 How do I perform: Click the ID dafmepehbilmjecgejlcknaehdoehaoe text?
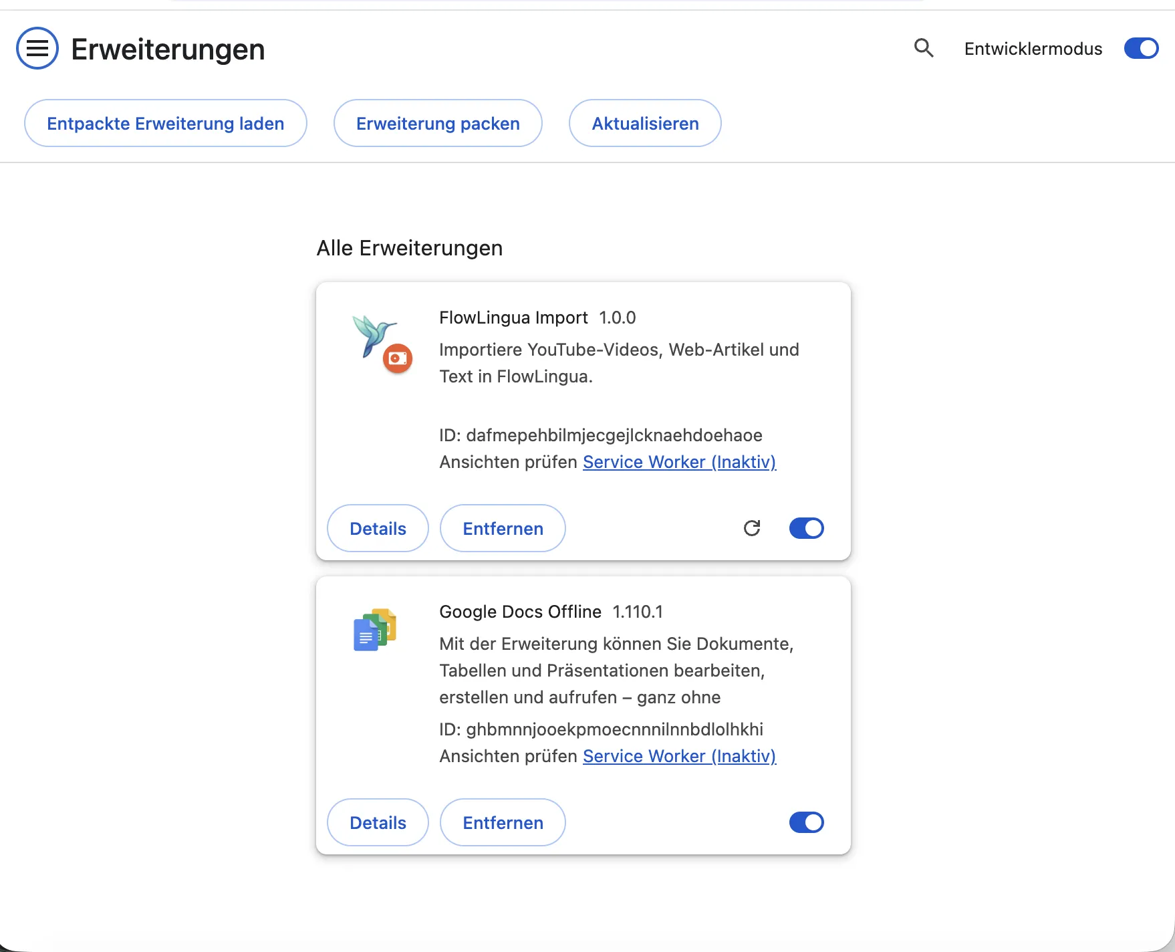pos(601,435)
